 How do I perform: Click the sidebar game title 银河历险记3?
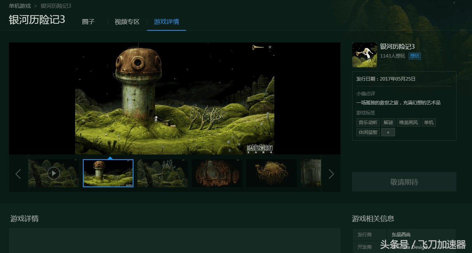397,47
